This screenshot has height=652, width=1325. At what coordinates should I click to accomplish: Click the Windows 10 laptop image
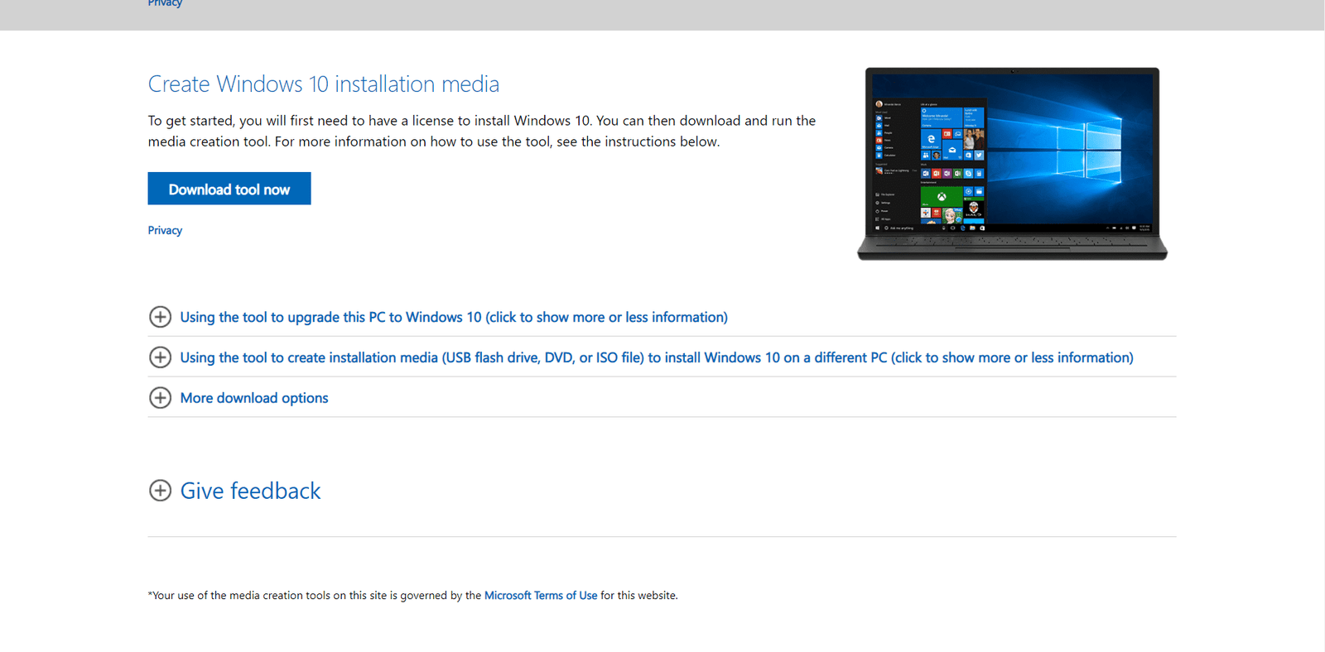click(x=1012, y=164)
